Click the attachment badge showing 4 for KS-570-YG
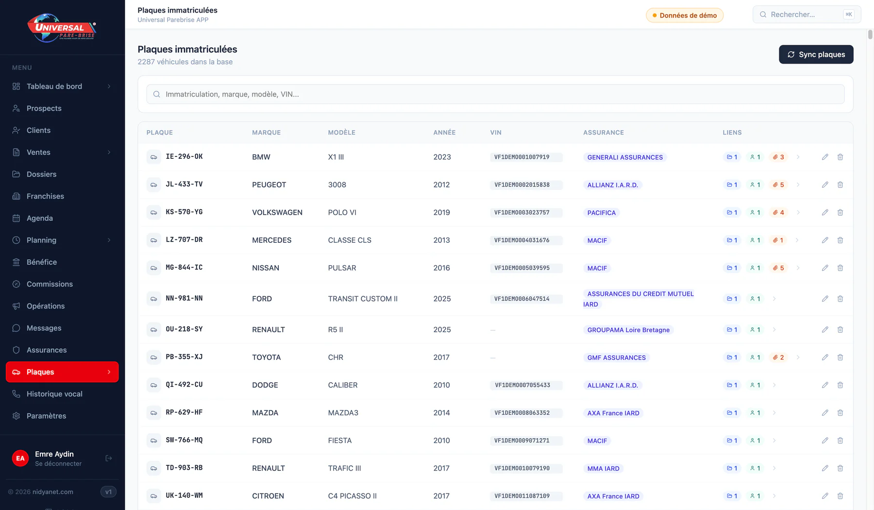 778,212
